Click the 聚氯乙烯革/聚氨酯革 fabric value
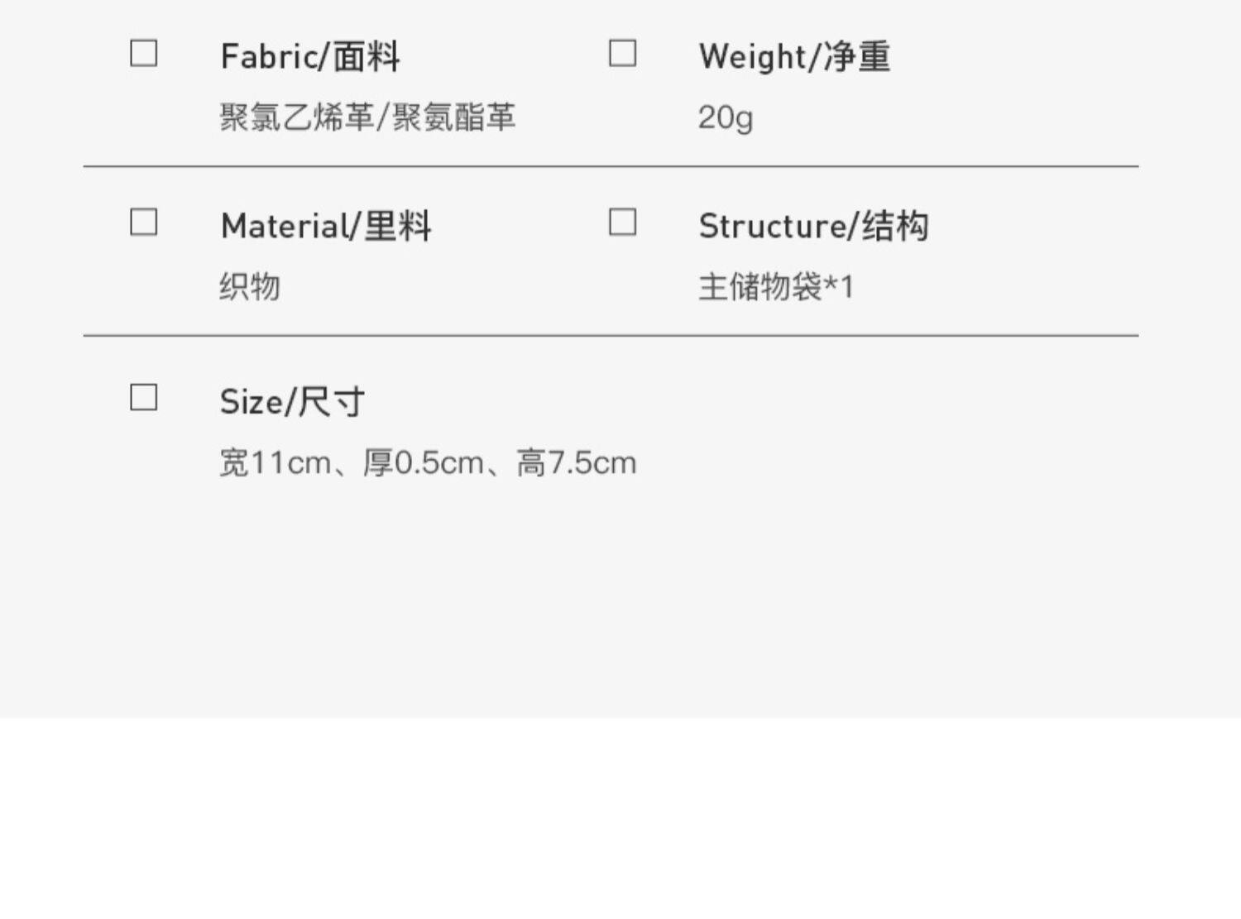The width and height of the screenshot is (1241, 919). 367,117
